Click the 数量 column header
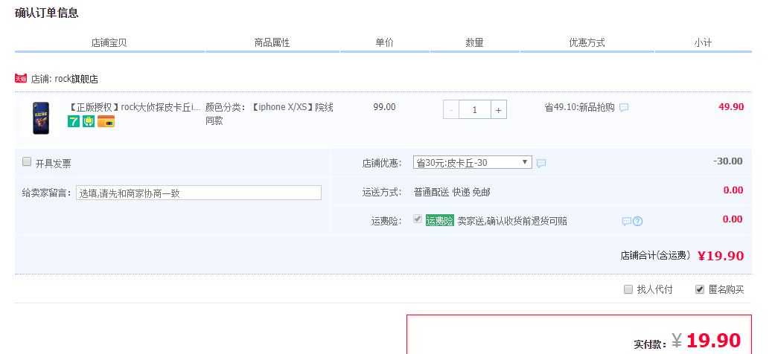The width and height of the screenshot is (775, 354). (474, 43)
